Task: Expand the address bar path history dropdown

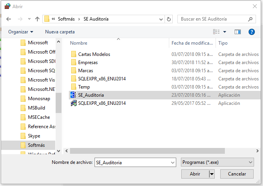Action: pyautogui.click(x=161, y=19)
